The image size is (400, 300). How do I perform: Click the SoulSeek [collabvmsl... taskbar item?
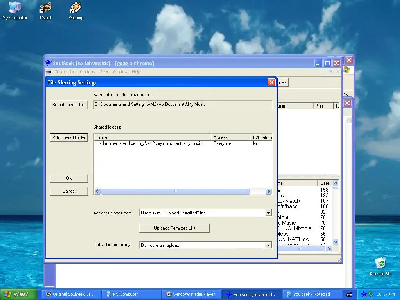[252, 295]
